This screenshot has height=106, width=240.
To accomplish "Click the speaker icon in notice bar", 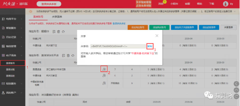I will tap(31, 11).
